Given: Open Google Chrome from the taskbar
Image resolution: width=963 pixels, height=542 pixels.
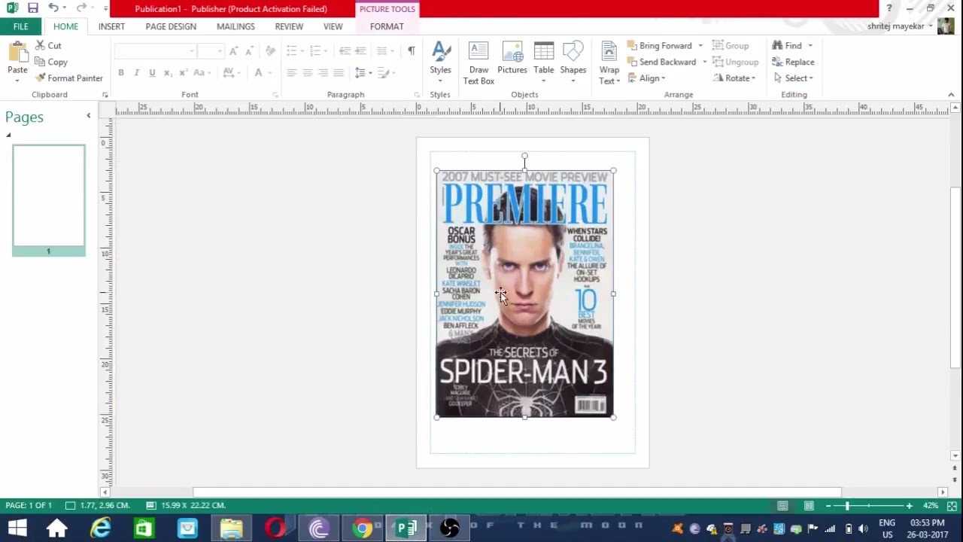Looking at the screenshot, I should coord(363,528).
